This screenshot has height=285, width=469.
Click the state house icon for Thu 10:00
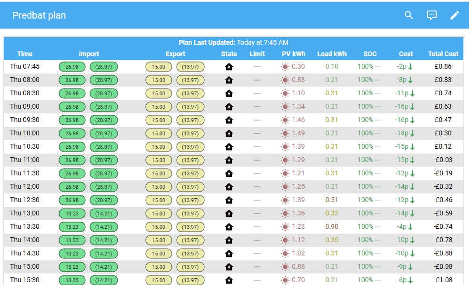(229, 133)
